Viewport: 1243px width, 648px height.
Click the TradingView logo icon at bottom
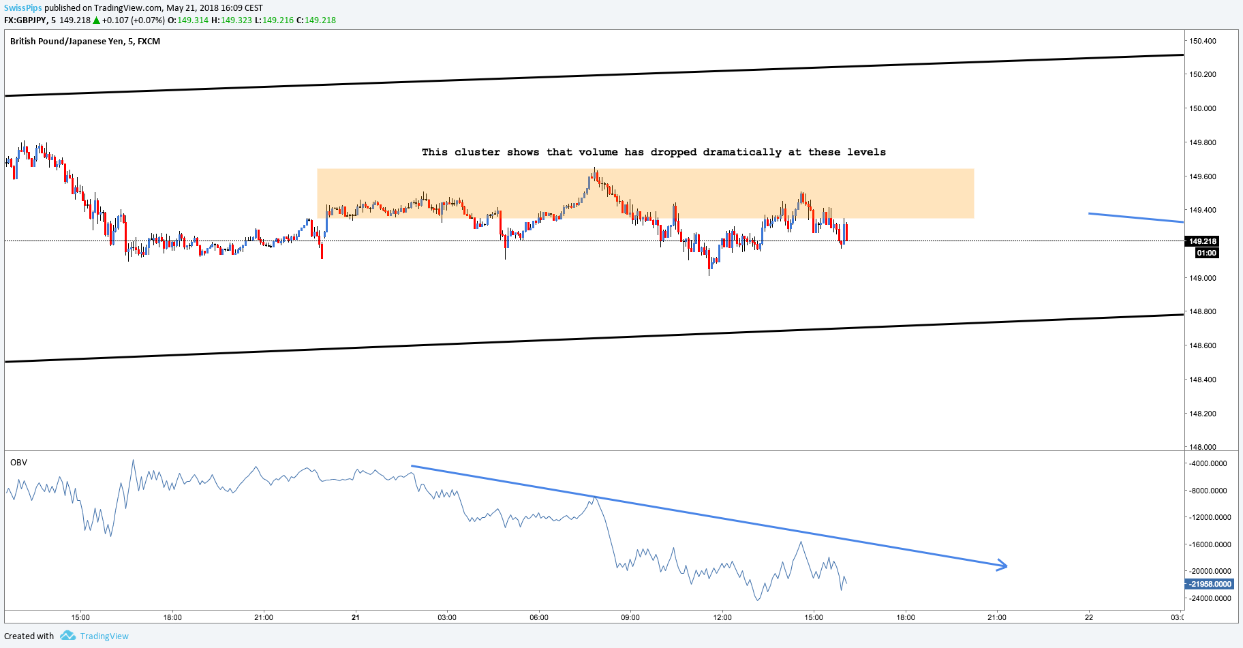coord(67,636)
